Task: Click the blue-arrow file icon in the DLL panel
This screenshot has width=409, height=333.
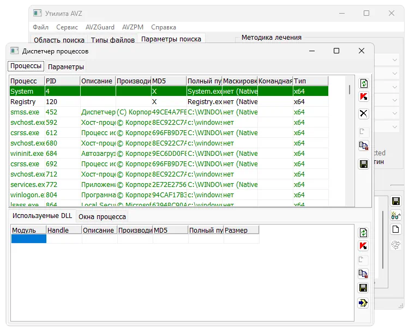Action: click(363, 302)
